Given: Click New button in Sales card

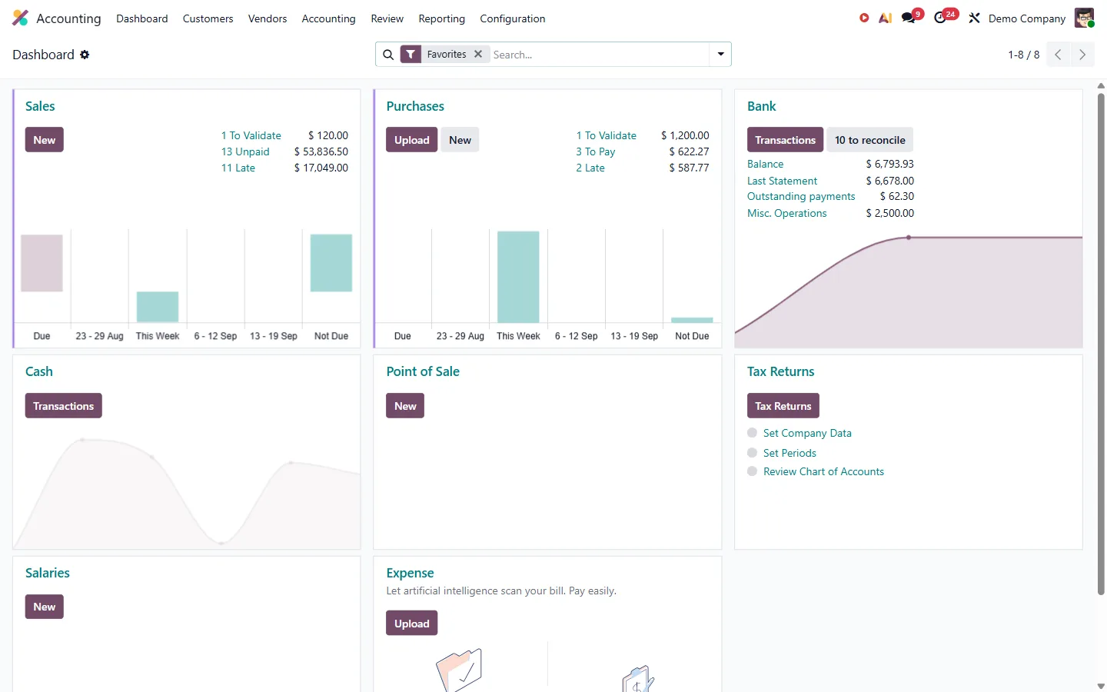Looking at the screenshot, I should click(x=45, y=140).
